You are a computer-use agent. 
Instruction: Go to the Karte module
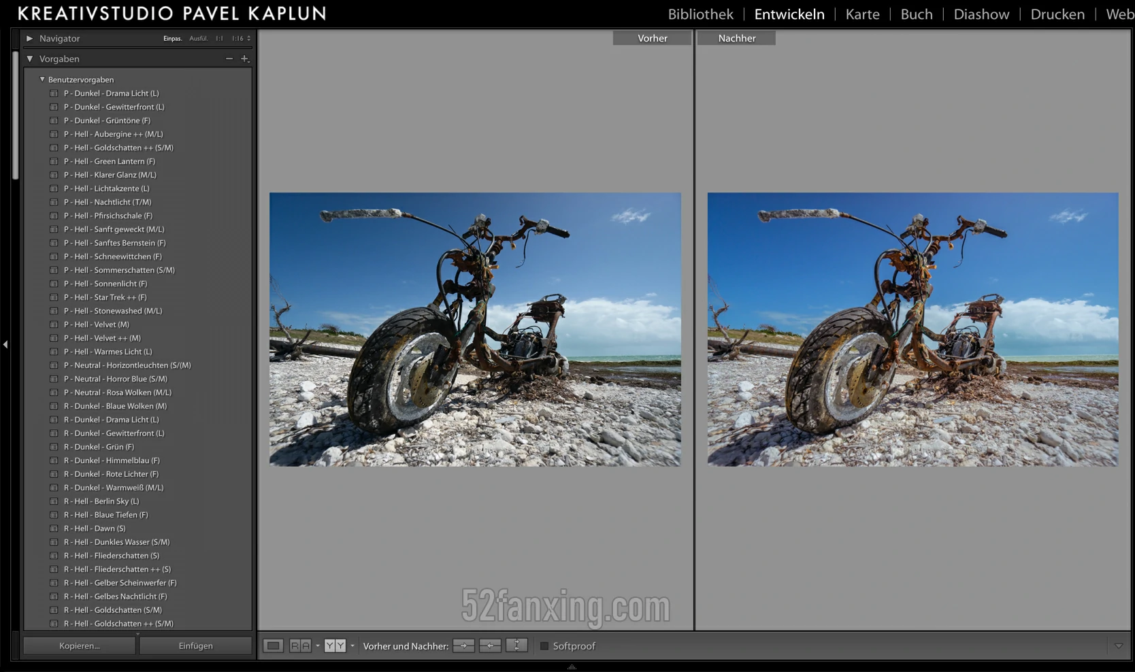[862, 14]
